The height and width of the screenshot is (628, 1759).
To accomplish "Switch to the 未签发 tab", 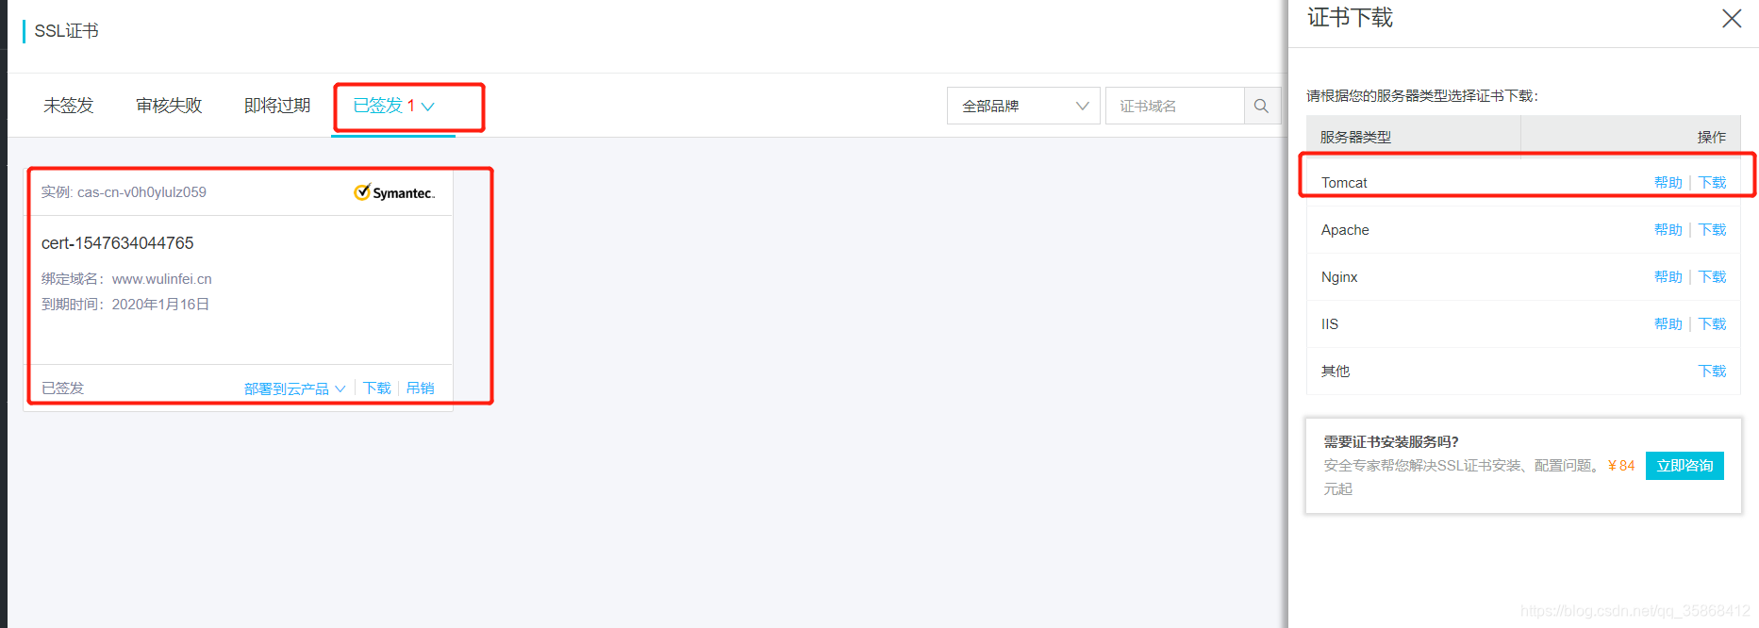I will pos(69,106).
